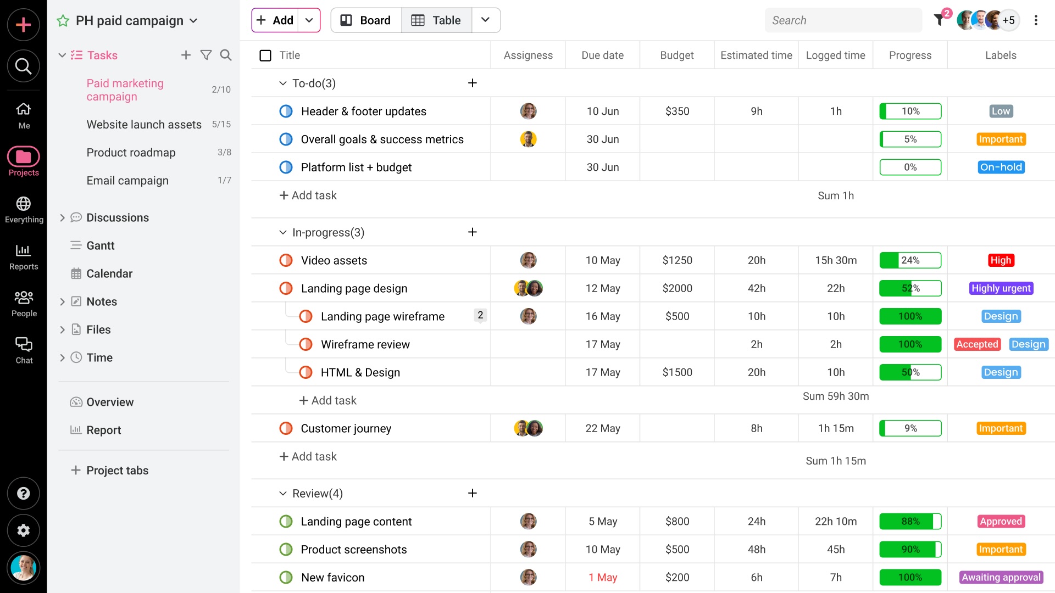1055x593 pixels.
Task: Click Add task under the To-do section
Action: tap(308, 195)
